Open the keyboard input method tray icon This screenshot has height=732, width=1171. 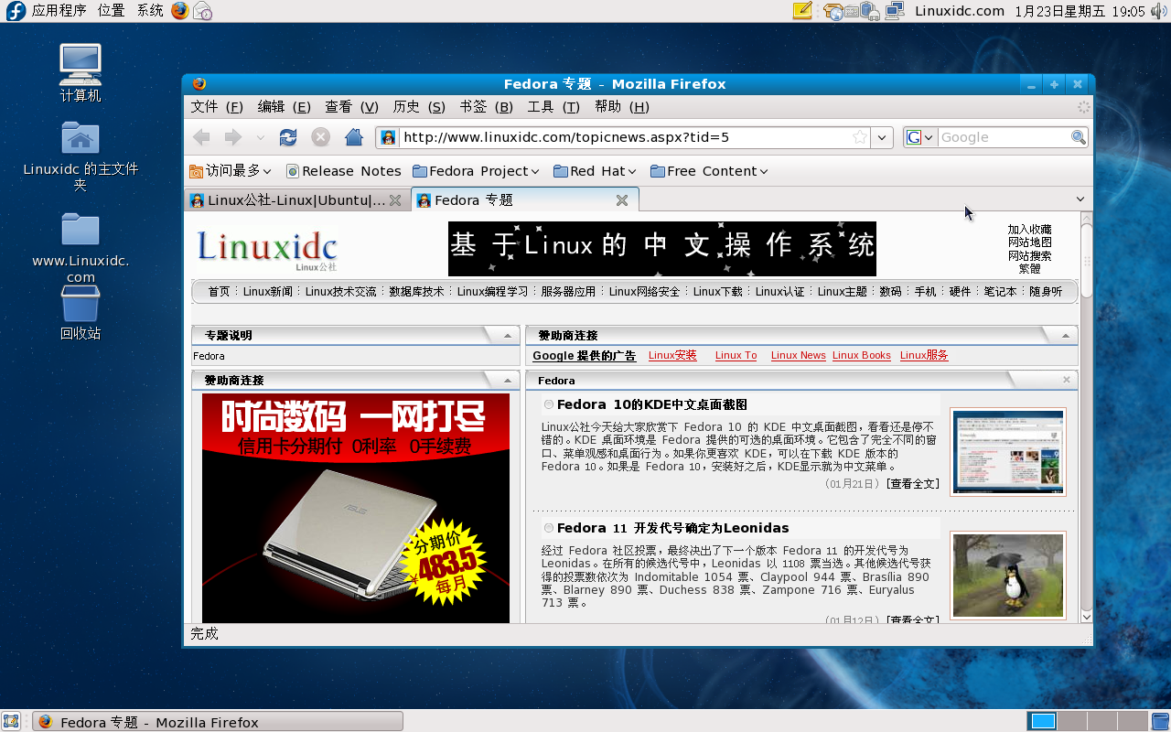click(852, 12)
